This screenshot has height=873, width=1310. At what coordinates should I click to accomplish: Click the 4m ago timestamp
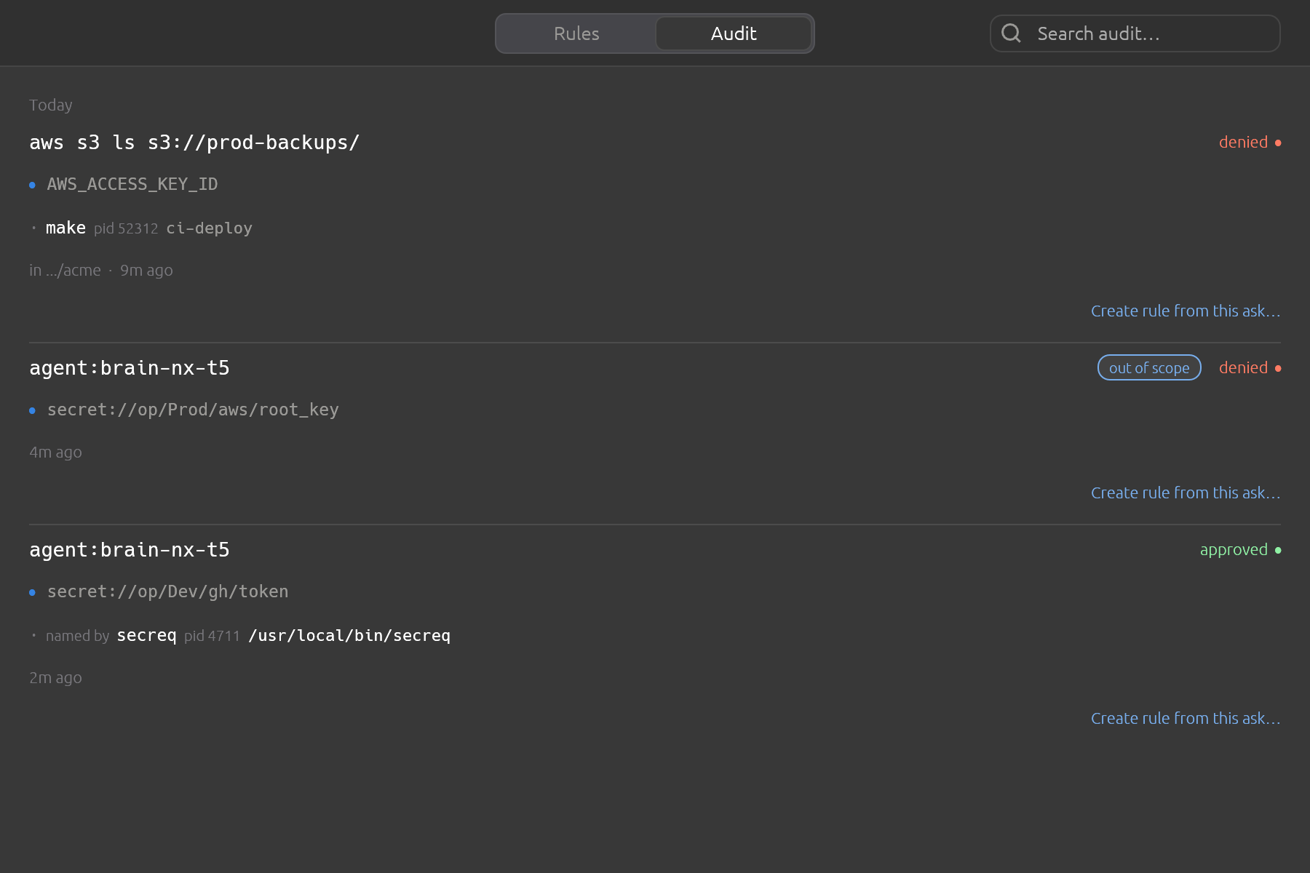[55, 452]
